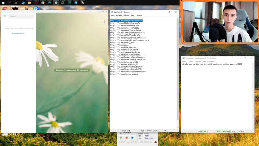Viewport: 259px width, 146px height.
Task: Open 'Справка' menu in bazaTest Notepad
Action: tap(139, 15)
